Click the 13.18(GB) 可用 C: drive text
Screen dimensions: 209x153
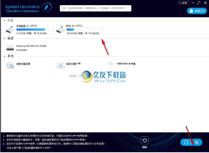point(32,33)
